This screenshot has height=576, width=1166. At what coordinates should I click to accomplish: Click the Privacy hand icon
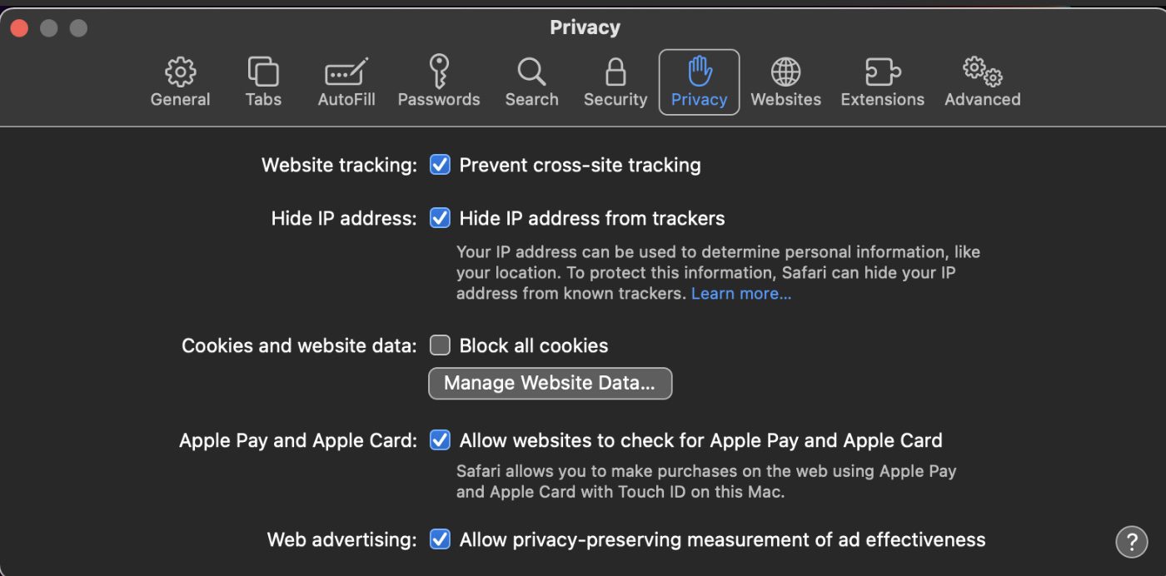pyautogui.click(x=699, y=72)
